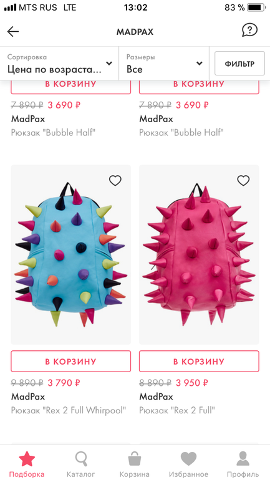Image resolution: width=270 pixels, height=480 pixels.
Task: Open the blue spiked backpack image
Action: tap(70, 255)
